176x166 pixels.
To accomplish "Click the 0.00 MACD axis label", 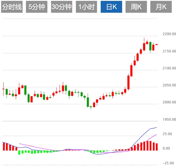I will point(166,148).
